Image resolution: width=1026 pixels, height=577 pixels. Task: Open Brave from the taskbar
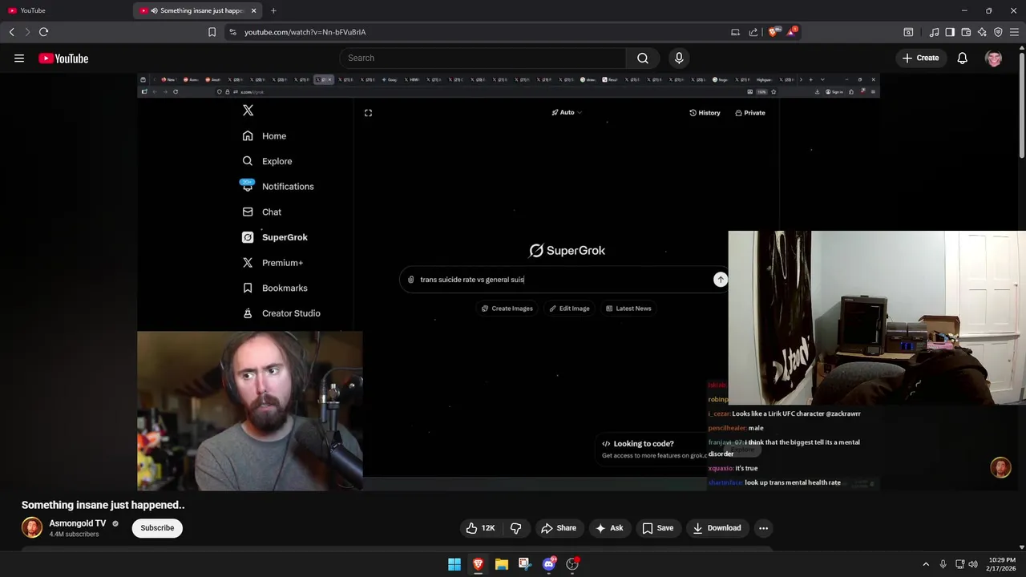pos(478,564)
